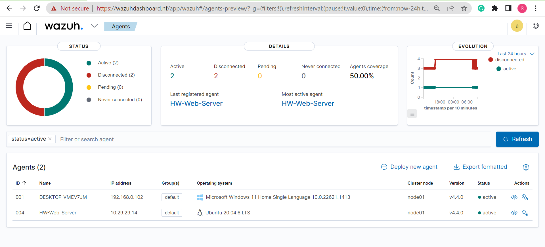This screenshot has width=545, height=247.
Task: Open configuration for agent DESKTOP-VMEV7JM
Action: pyautogui.click(x=525, y=197)
